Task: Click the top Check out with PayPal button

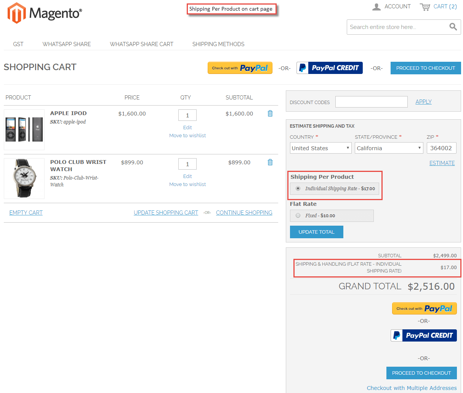Action: coord(240,68)
